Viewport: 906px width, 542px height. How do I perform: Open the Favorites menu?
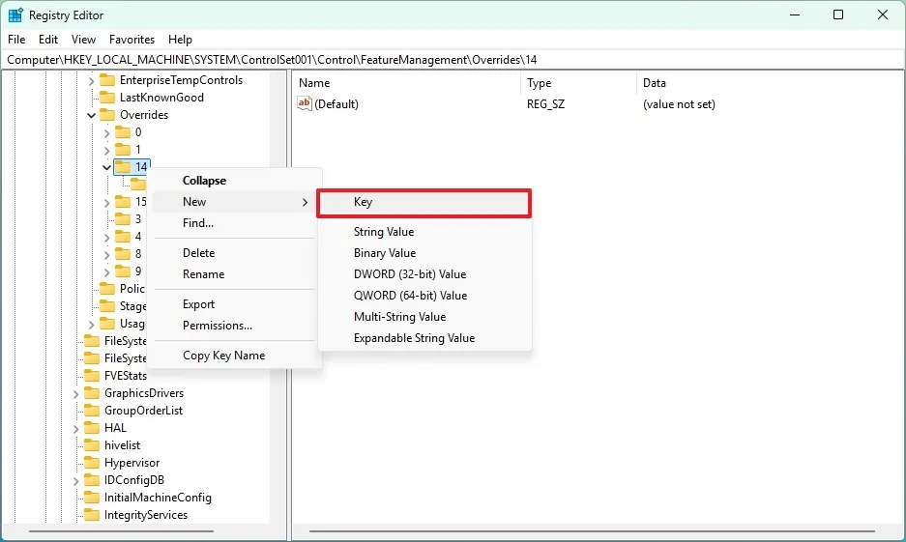pos(132,40)
